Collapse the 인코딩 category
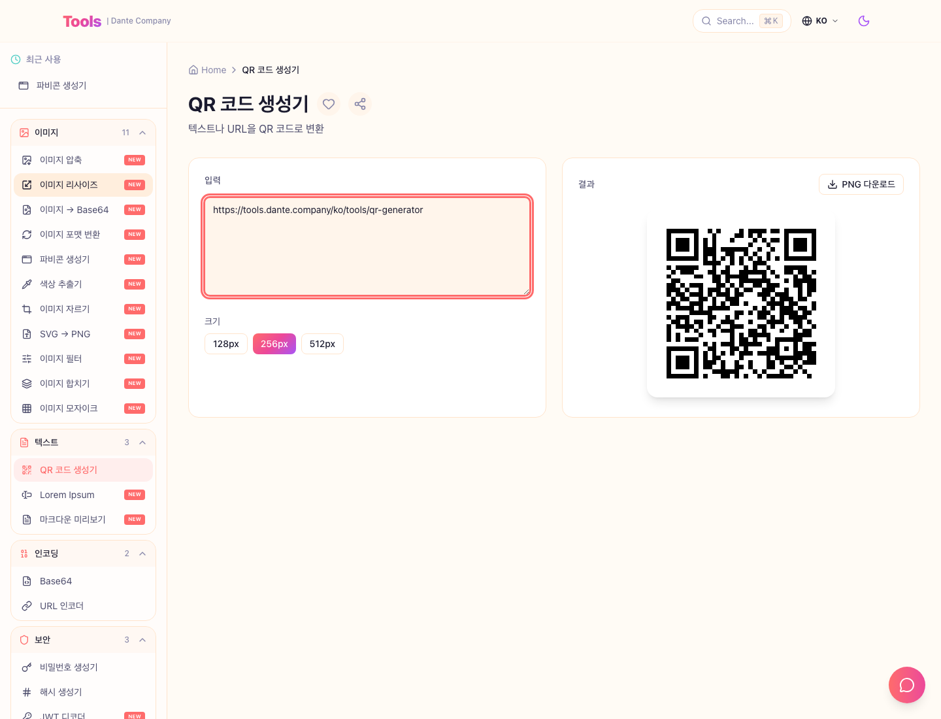Image resolution: width=941 pixels, height=719 pixels. tap(84, 554)
